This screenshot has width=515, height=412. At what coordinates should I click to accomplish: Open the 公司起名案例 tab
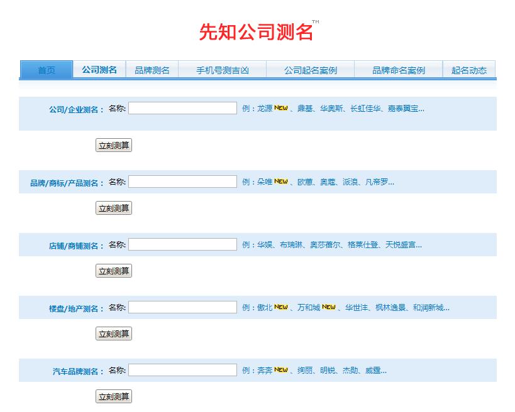coord(311,70)
